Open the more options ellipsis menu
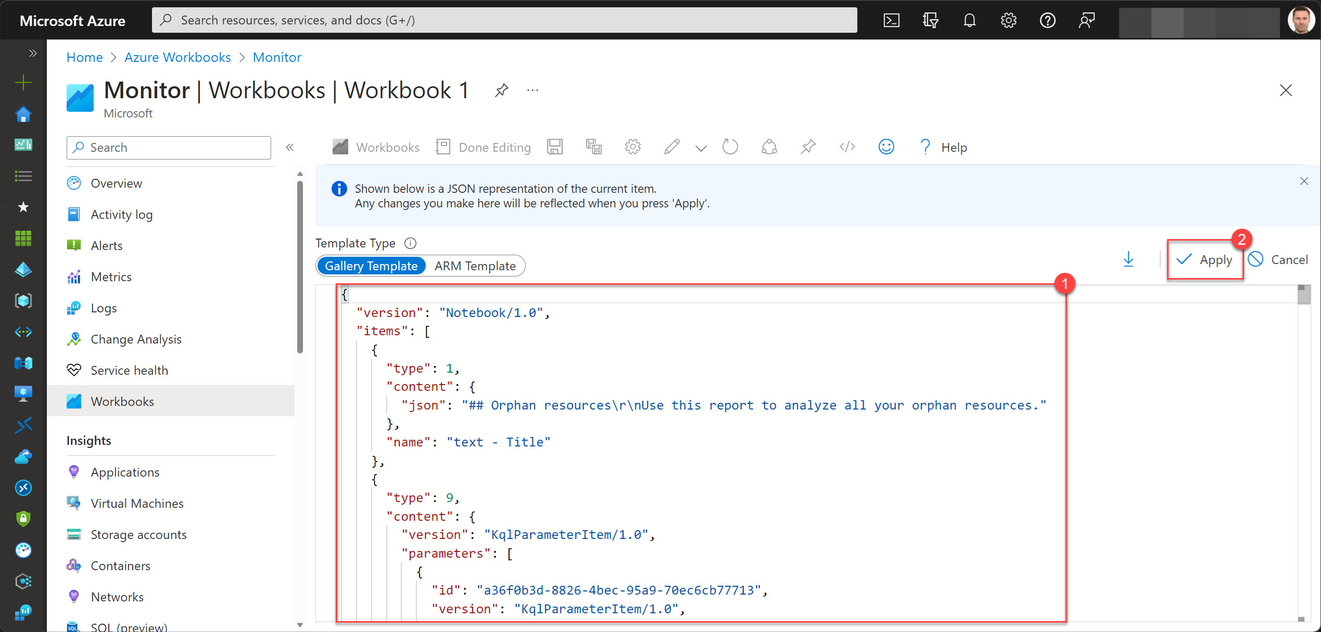1321x632 pixels. pos(532,89)
